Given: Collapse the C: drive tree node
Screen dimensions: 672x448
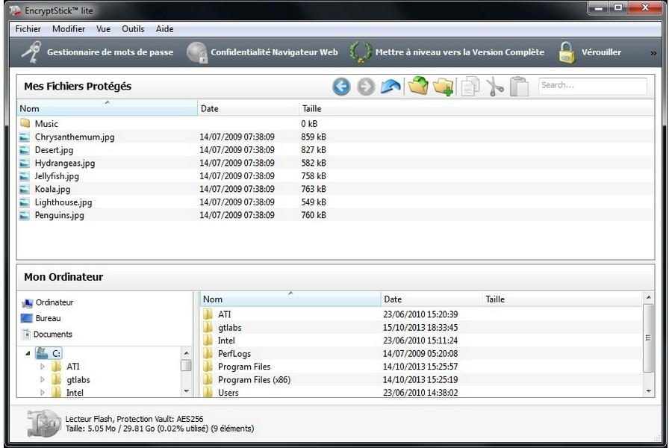Looking at the screenshot, I should point(28,353).
